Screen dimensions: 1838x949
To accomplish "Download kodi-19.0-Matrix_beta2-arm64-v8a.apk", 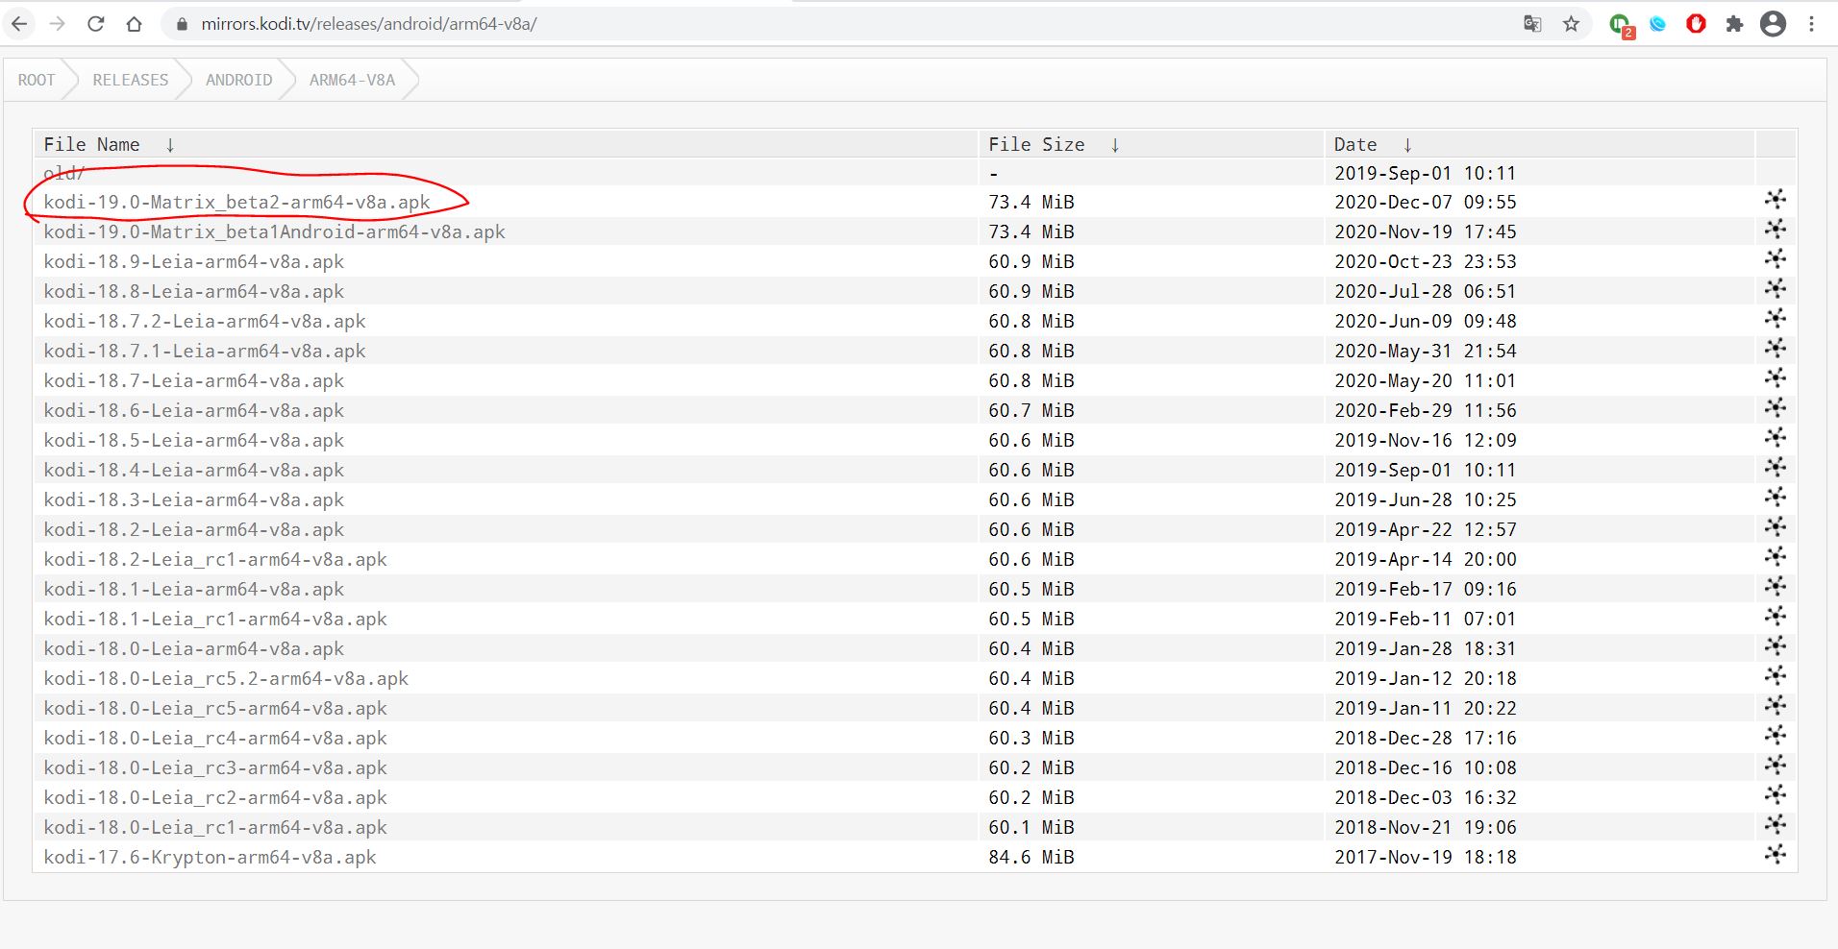I will click(237, 203).
